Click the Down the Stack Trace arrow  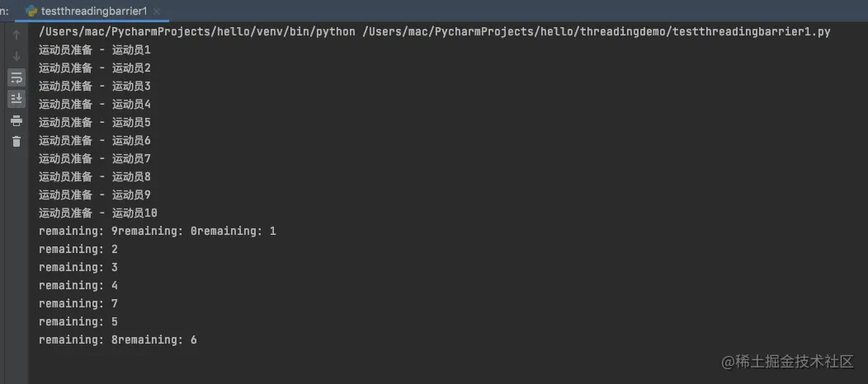pyautogui.click(x=17, y=56)
